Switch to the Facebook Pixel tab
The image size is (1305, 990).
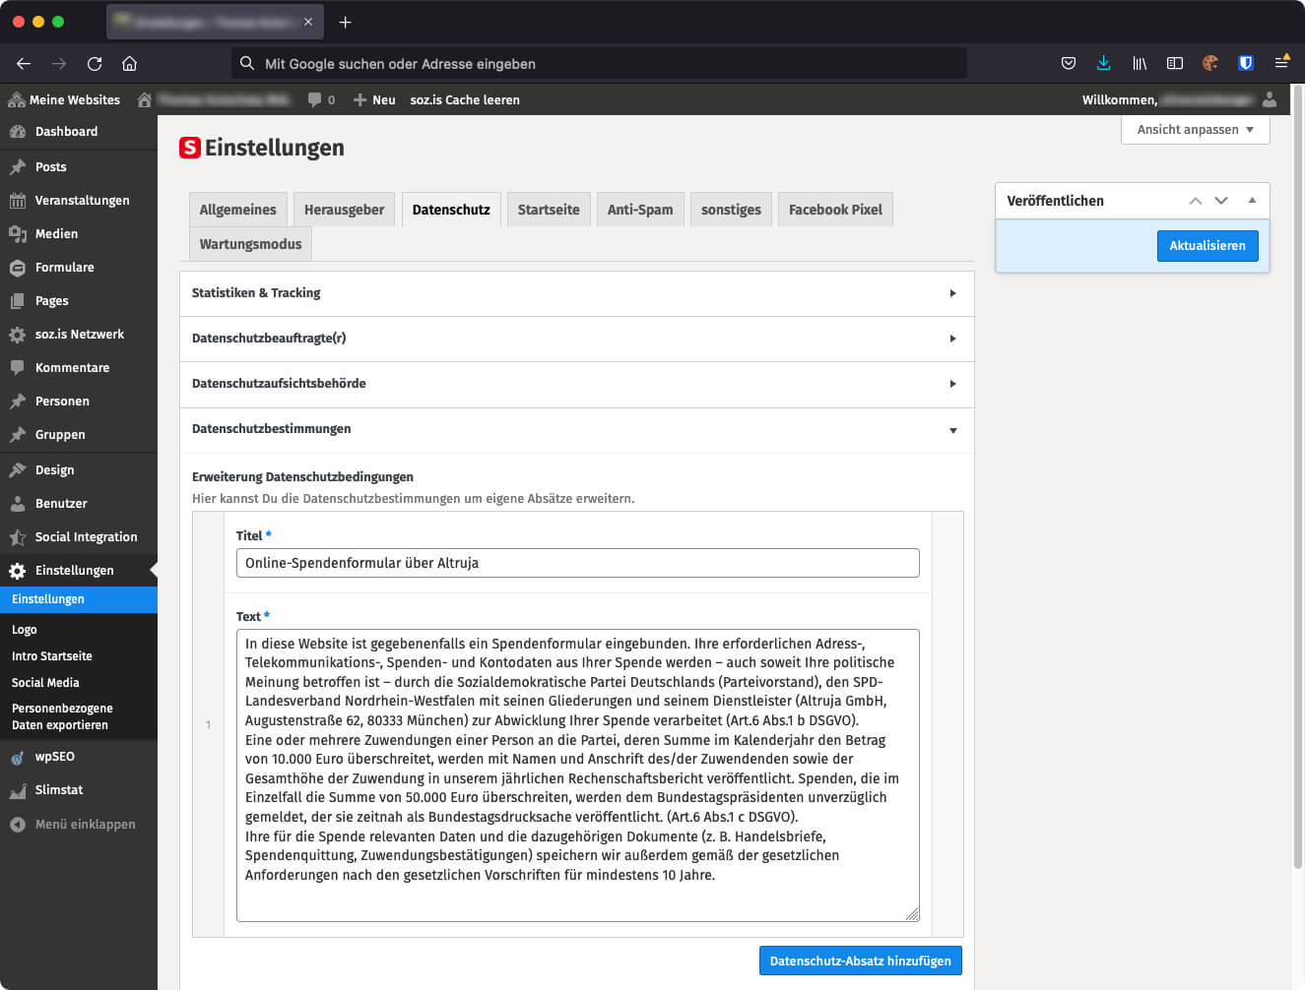tap(834, 210)
